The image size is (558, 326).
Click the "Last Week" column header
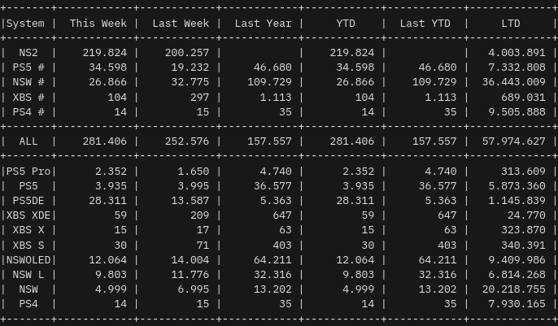(180, 24)
